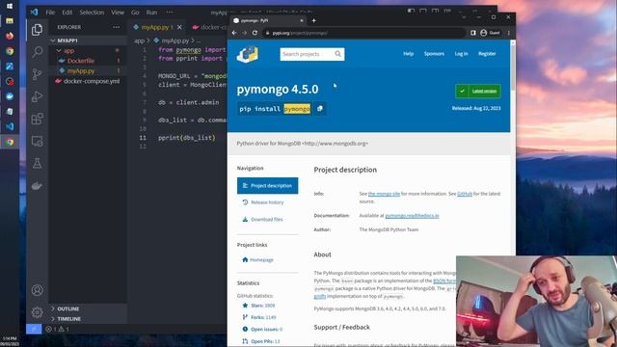The height and width of the screenshot is (347, 617).
Task: Close the pymongo PyPI browser tab
Action: (302, 20)
